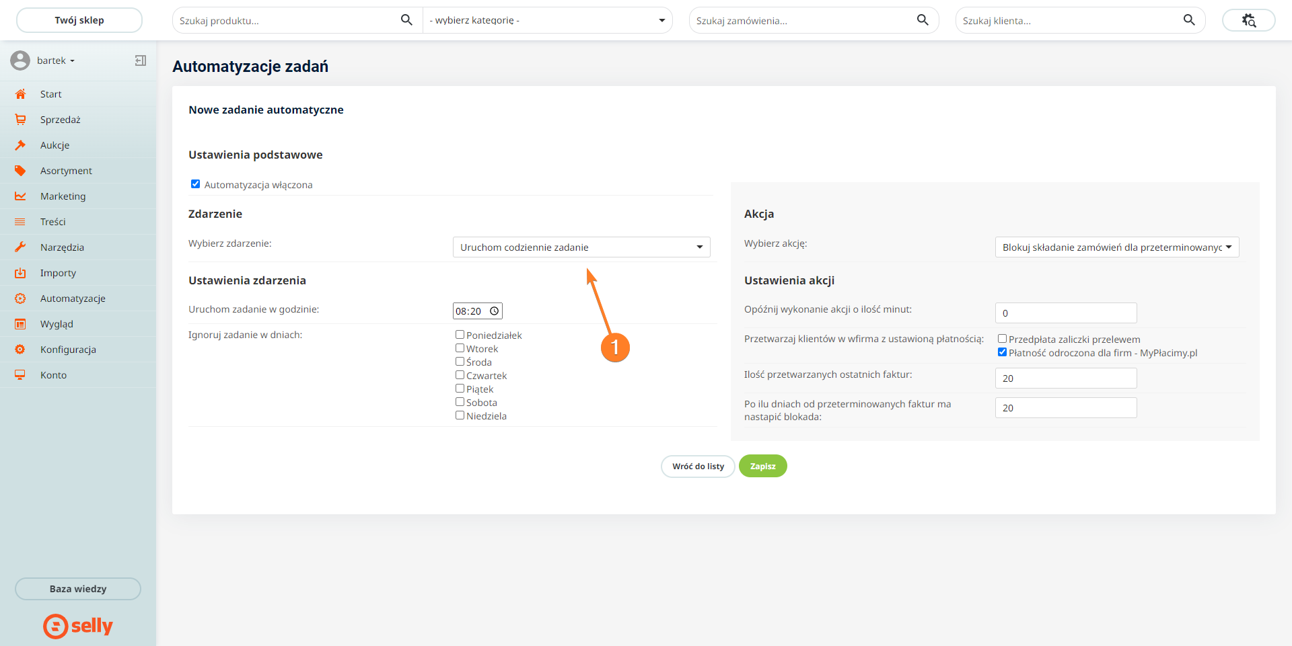Click the clock icon in the time field
The image size is (1292, 646).
pos(494,311)
